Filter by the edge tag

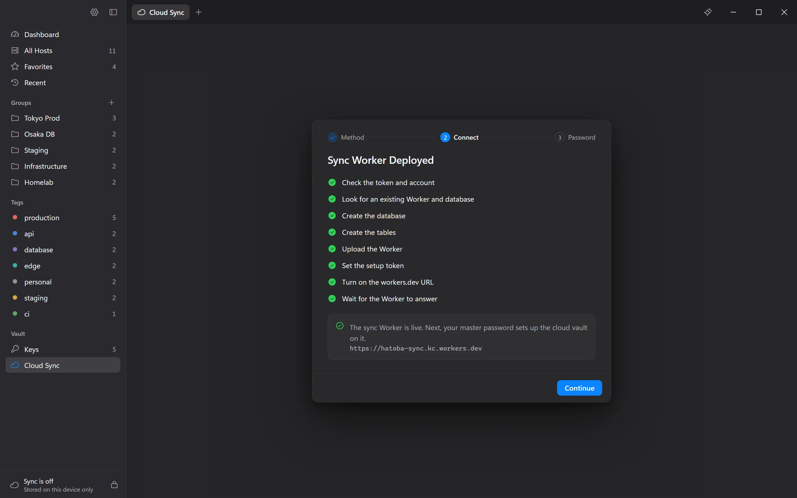click(63, 266)
